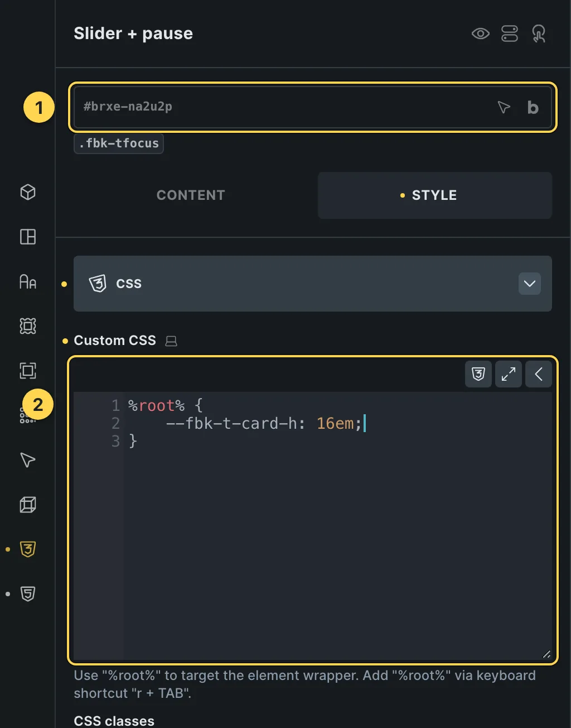Open the cube sidebar icon
Image resolution: width=571 pixels, height=728 pixels.
click(28, 192)
